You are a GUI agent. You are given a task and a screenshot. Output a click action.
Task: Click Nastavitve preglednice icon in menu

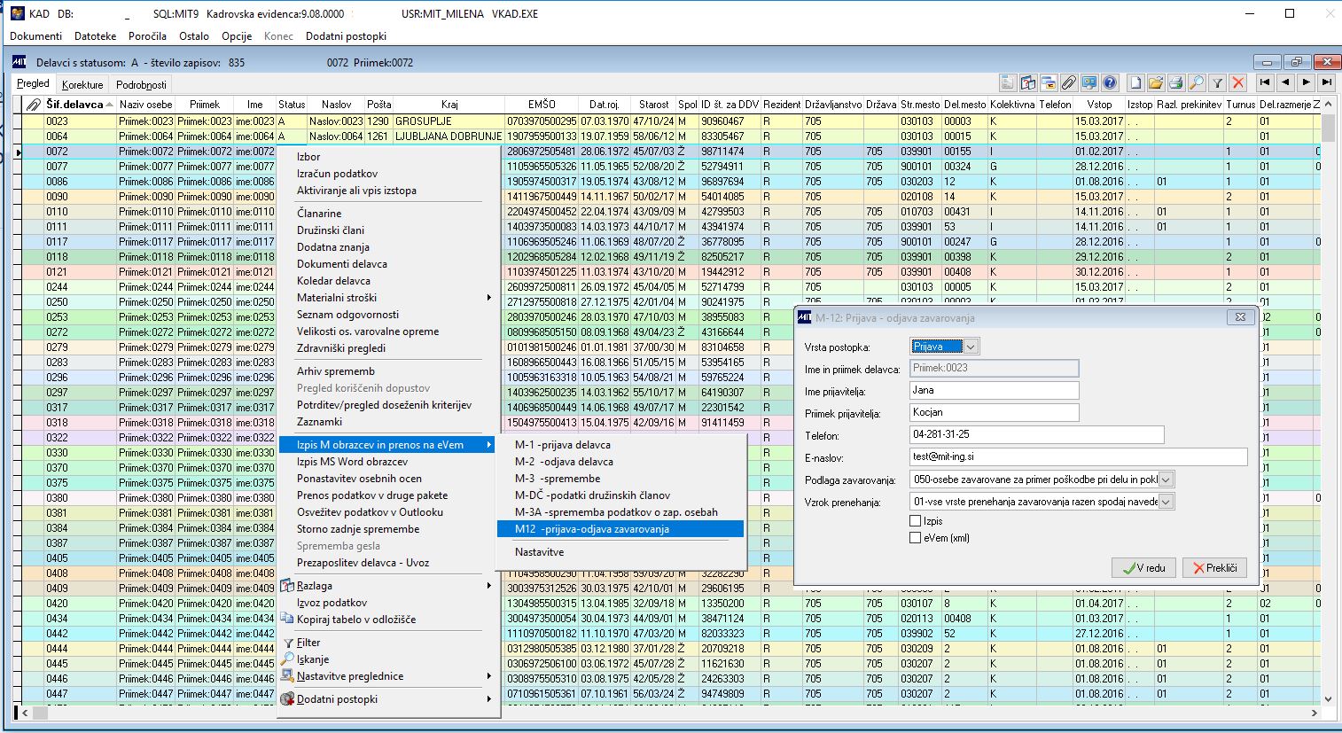coord(287,676)
